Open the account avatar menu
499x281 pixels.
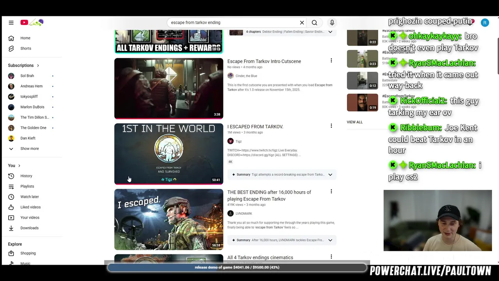tap(485, 23)
